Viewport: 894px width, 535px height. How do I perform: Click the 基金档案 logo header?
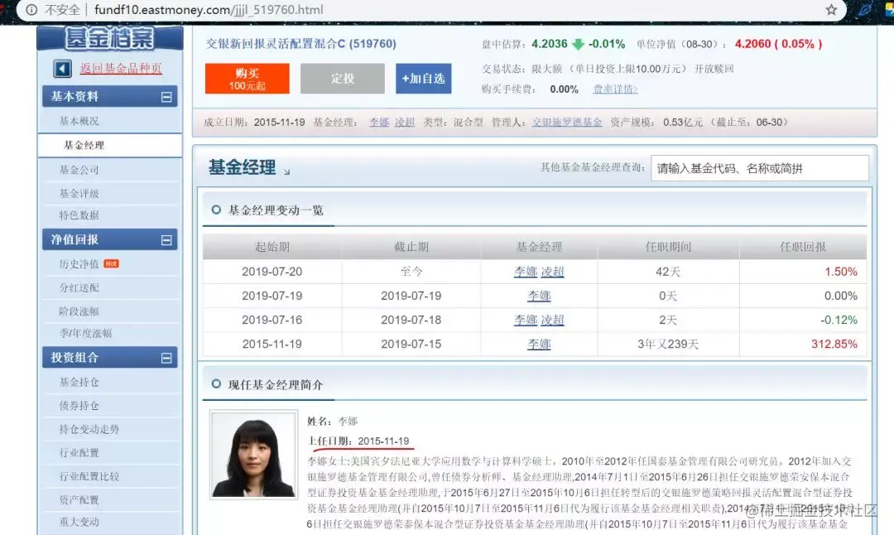109,37
